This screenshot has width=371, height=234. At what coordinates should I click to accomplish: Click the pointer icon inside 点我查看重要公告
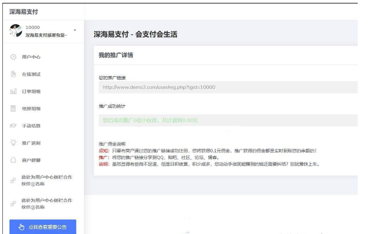point(22,227)
